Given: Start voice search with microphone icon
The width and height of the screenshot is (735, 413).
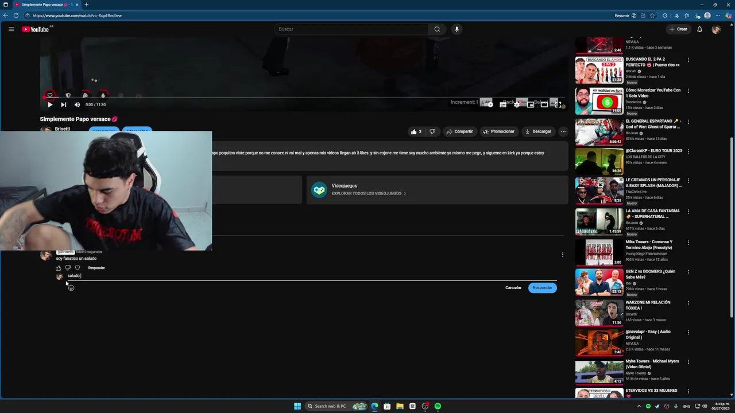Looking at the screenshot, I should (x=457, y=29).
